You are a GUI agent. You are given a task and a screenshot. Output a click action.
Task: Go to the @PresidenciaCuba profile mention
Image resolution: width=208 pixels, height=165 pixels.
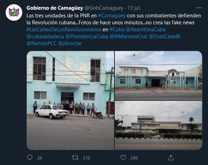[87, 36]
